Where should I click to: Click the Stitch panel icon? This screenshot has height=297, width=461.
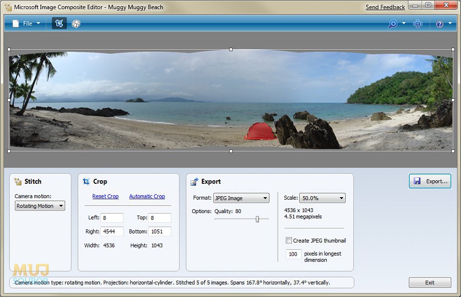point(18,182)
